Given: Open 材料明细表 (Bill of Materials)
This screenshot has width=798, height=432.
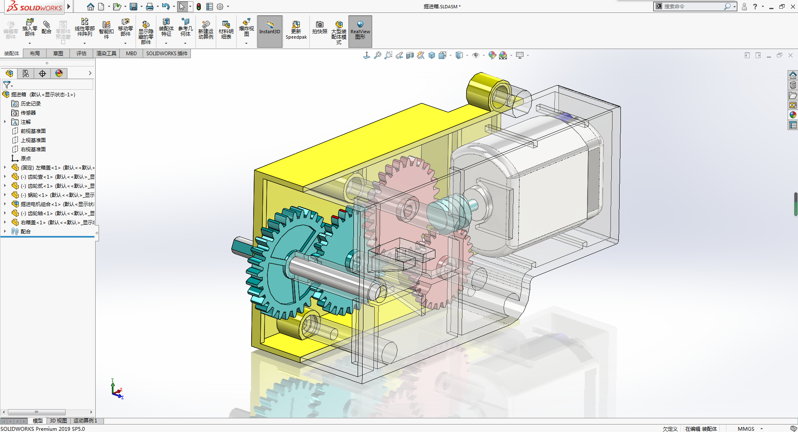Looking at the screenshot, I should [x=226, y=30].
